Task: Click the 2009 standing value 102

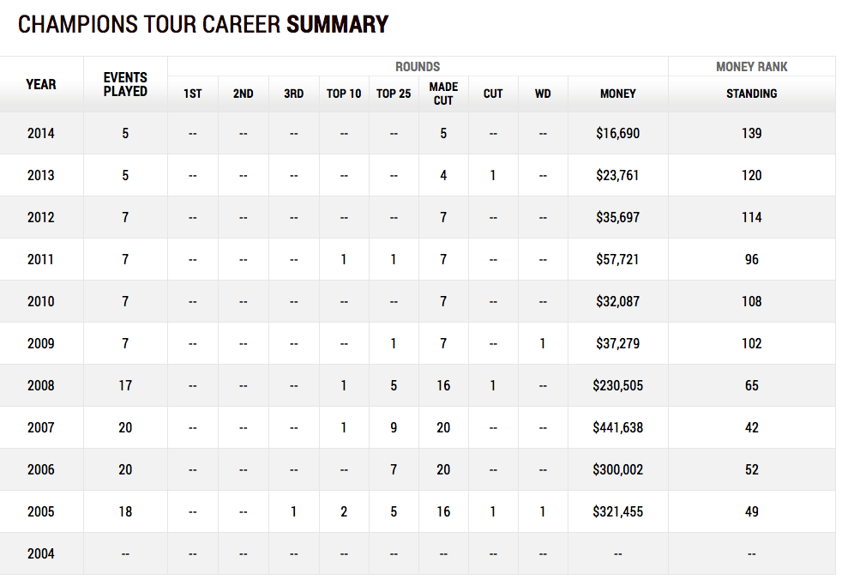Action: click(x=751, y=343)
